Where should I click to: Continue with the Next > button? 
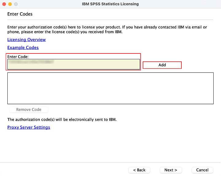point(171,170)
